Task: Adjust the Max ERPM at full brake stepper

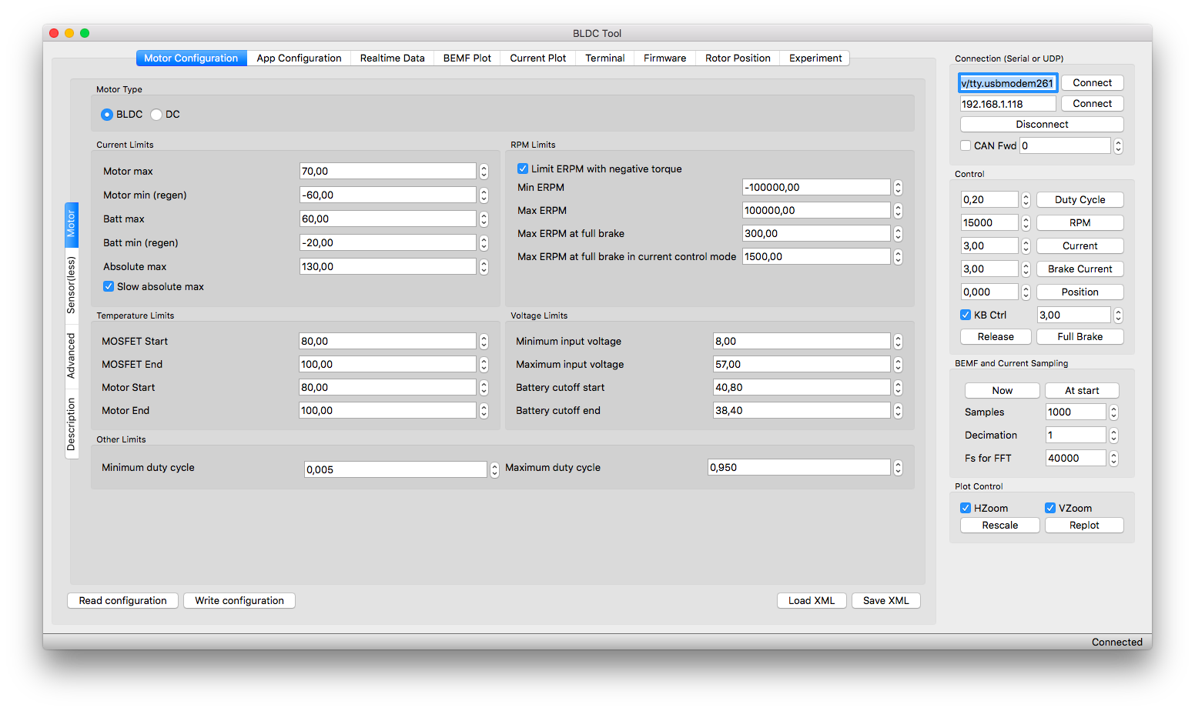Action: [x=898, y=234]
